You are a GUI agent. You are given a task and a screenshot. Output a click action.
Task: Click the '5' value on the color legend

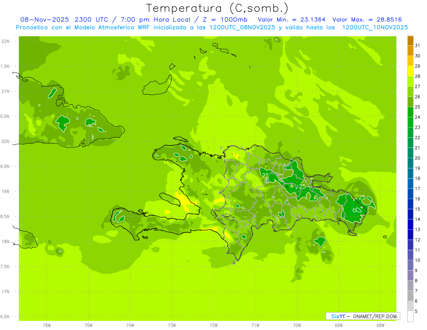click(x=416, y=311)
